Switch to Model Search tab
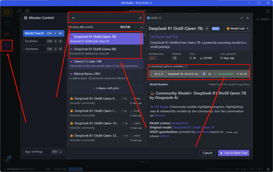Image resolution: width=273 pixels, height=172 pixels. coord(44,33)
